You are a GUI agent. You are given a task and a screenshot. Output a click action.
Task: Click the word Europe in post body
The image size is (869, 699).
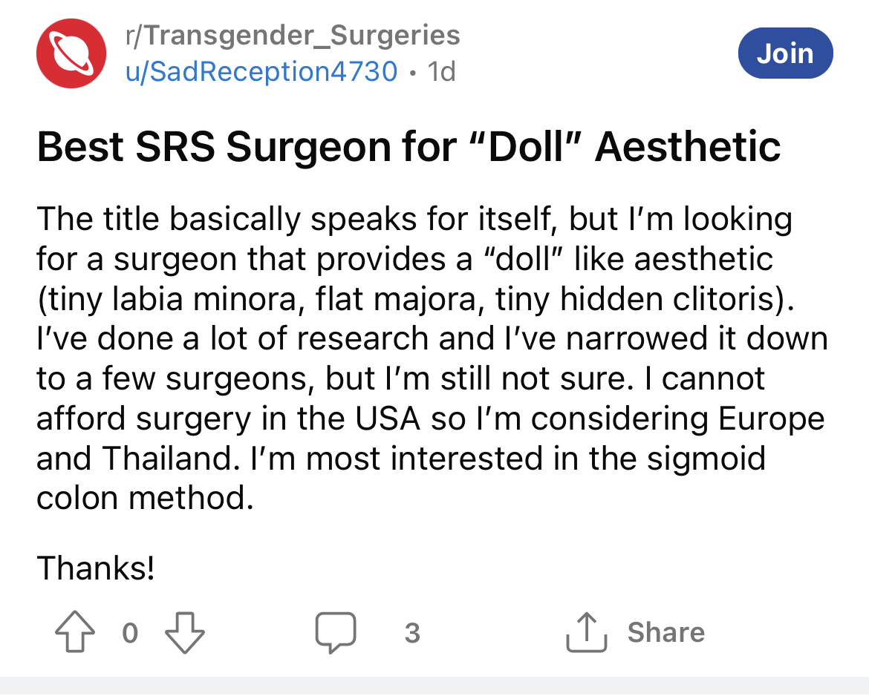click(772, 419)
